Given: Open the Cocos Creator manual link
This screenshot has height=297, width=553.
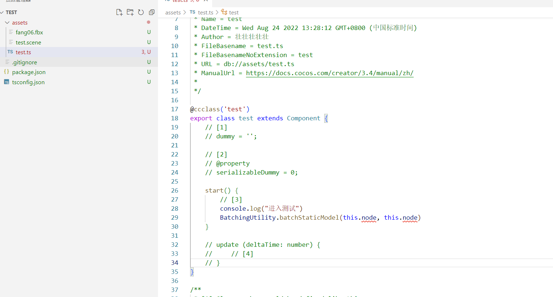Looking at the screenshot, I should click(x=329, y=73).
